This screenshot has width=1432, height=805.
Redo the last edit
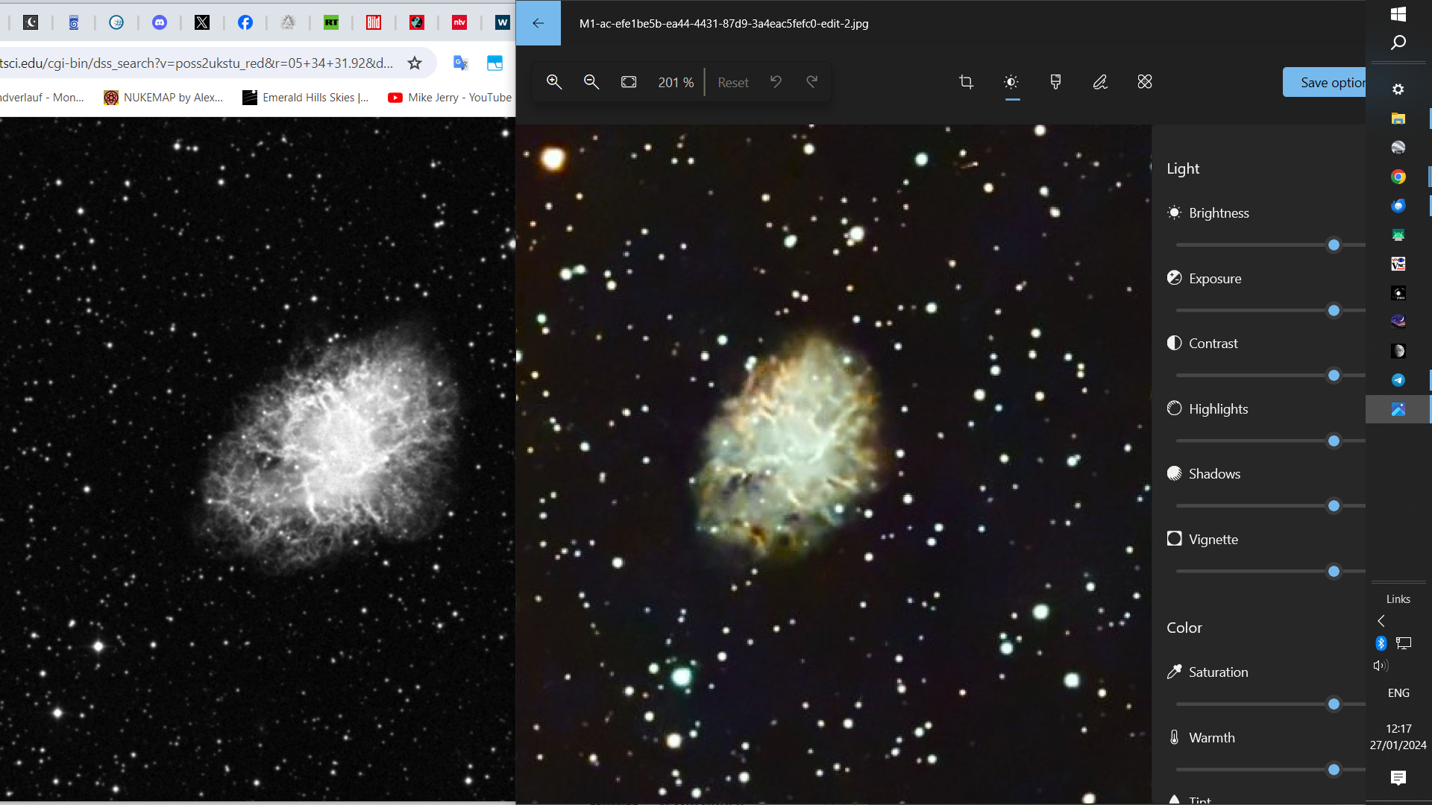click(812, 82)
